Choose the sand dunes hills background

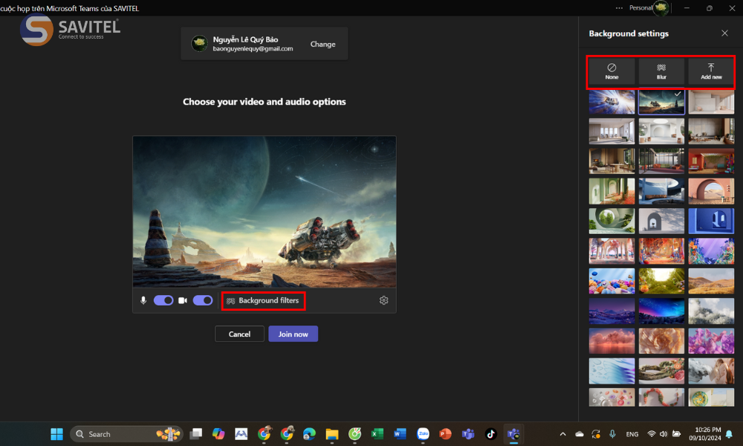711,280
